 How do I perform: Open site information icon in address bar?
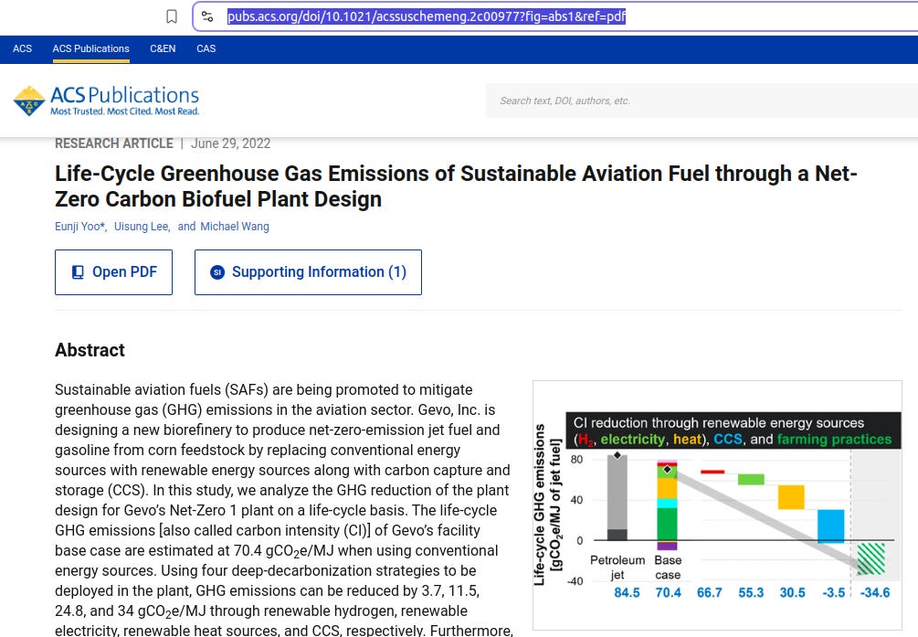coord(207,16)
